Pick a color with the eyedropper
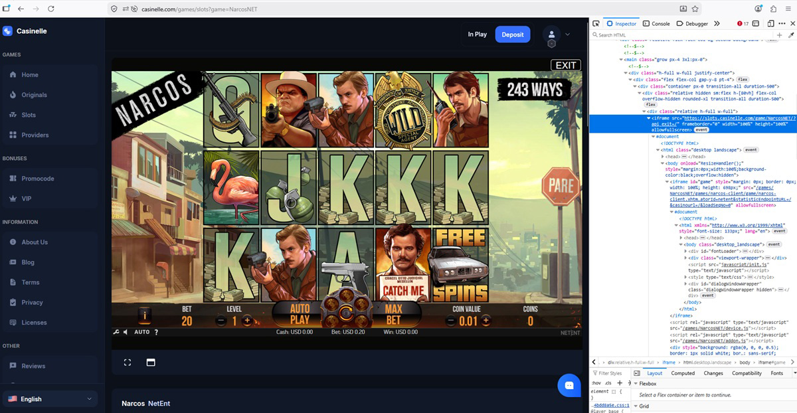Viewport: 797px width, 413px height. [790, 35]
